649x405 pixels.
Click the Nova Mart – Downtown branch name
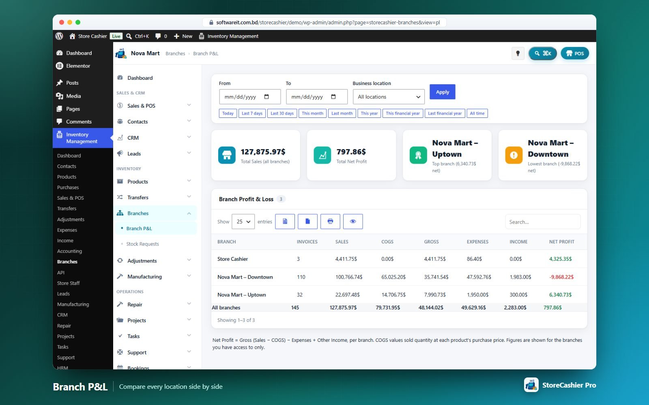pyautogui.click(x=245, y=277)
